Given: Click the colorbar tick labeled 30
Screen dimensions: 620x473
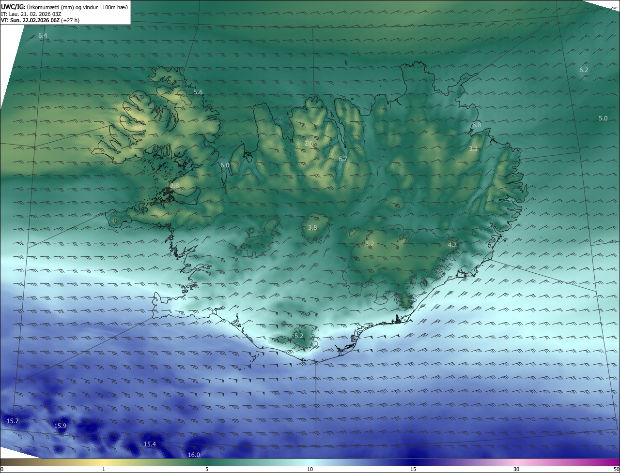Looking at the screenshot, I should pos(516,469).
